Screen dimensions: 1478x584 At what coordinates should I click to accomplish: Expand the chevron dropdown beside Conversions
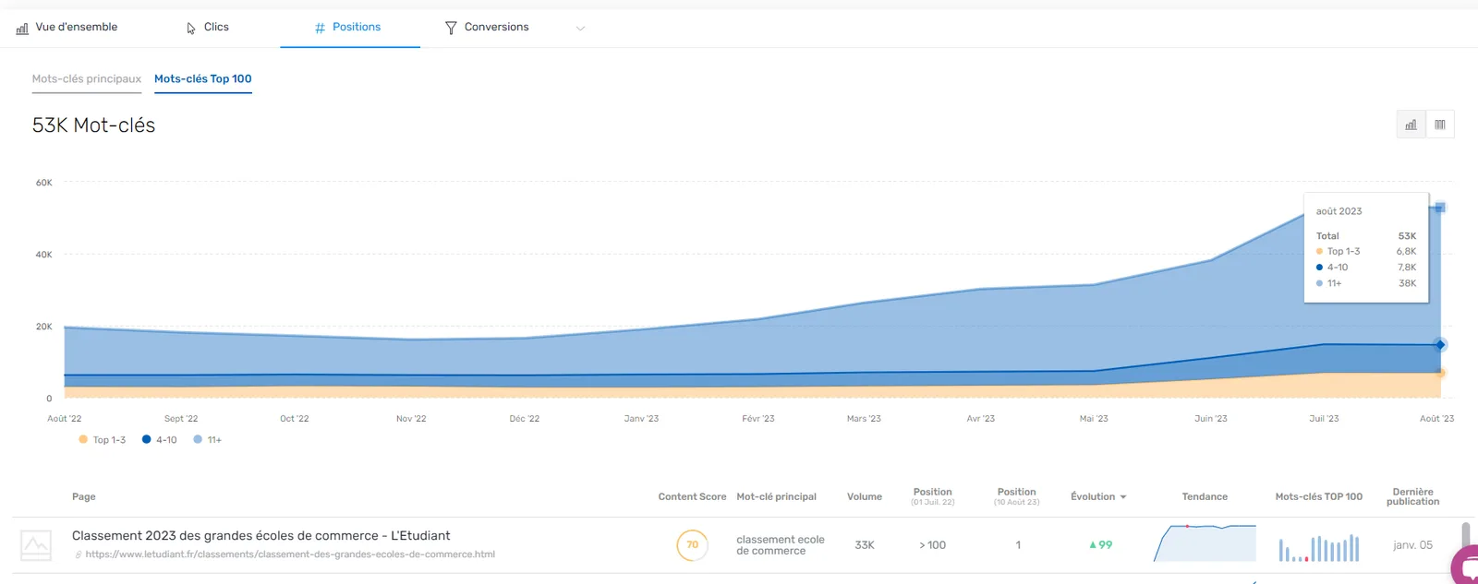[581, 29]
